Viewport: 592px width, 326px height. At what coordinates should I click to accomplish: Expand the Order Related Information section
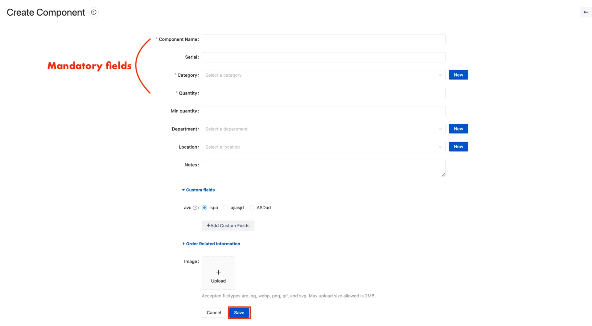point(211,243)
